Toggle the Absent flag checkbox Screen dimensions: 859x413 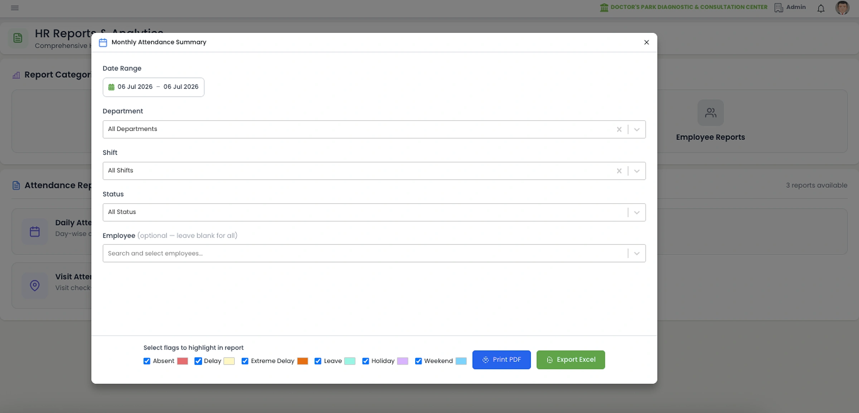tap(147, 361)
